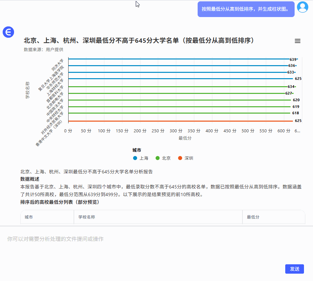Click the blue assistant logo icon
The image size is (313, 281).
tap(8, 32)
